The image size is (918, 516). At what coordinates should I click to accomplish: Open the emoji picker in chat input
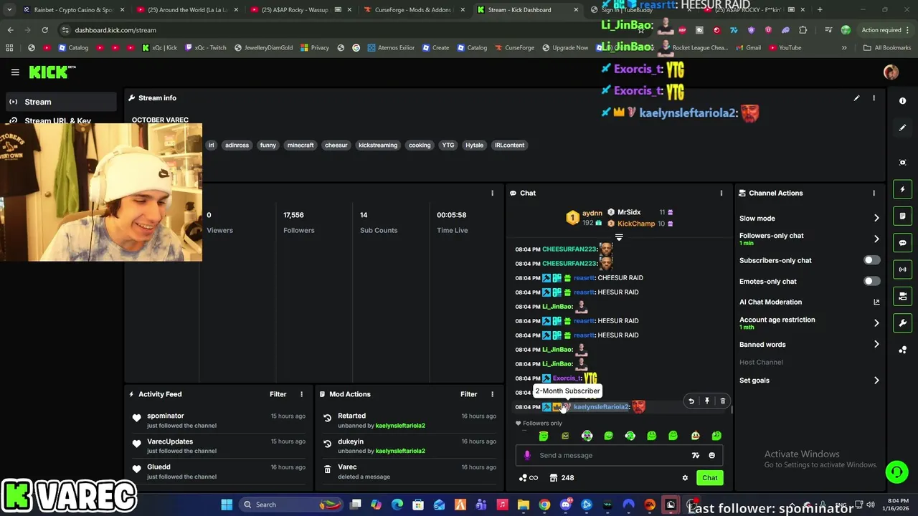pos(711,455)
